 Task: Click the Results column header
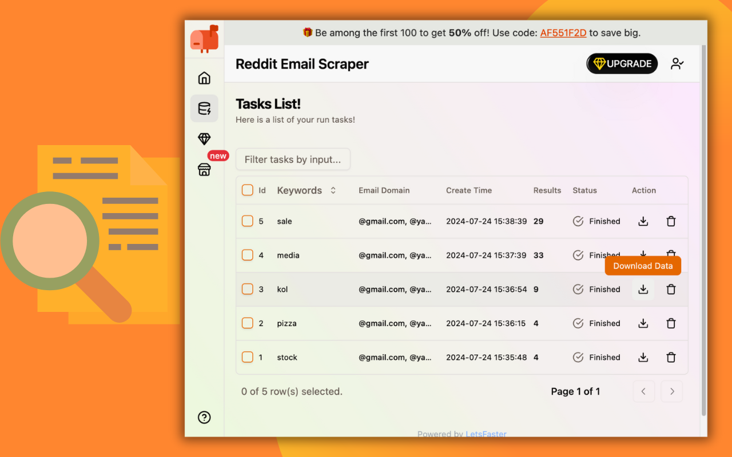[x=547, y=191]
